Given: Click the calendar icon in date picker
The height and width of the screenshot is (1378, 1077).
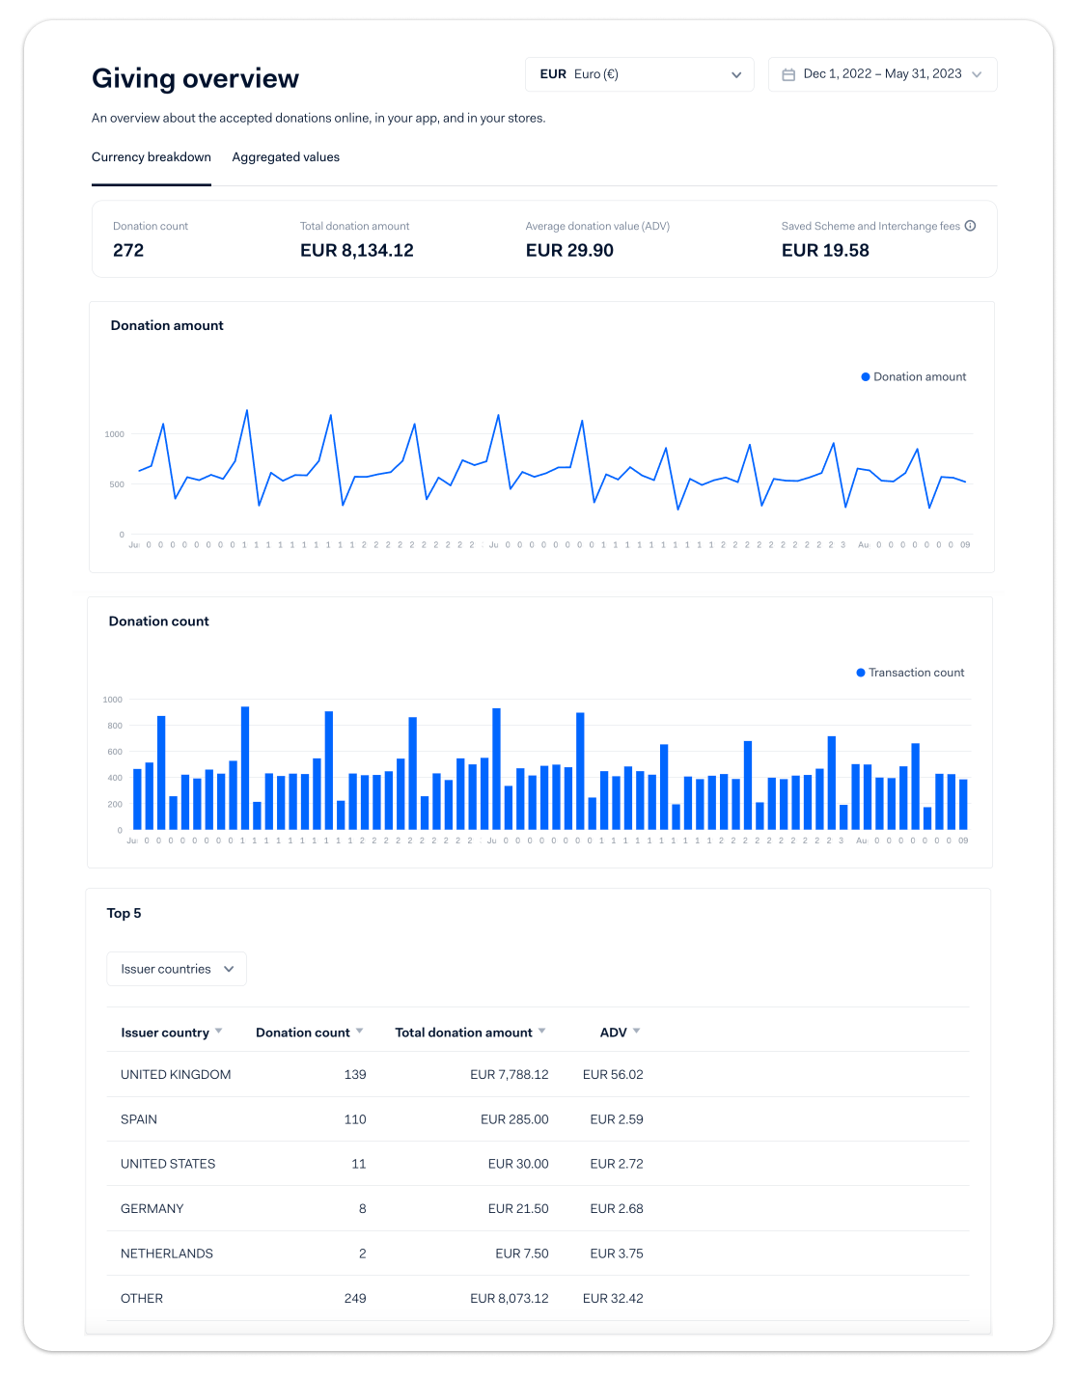Looking at the screenshot, I should click(788, 74).
